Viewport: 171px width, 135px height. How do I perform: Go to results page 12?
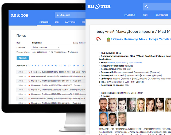(65, 66)
